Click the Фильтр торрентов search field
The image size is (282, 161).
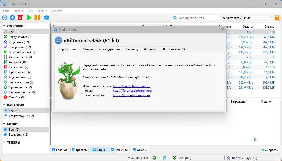point(196,18)
